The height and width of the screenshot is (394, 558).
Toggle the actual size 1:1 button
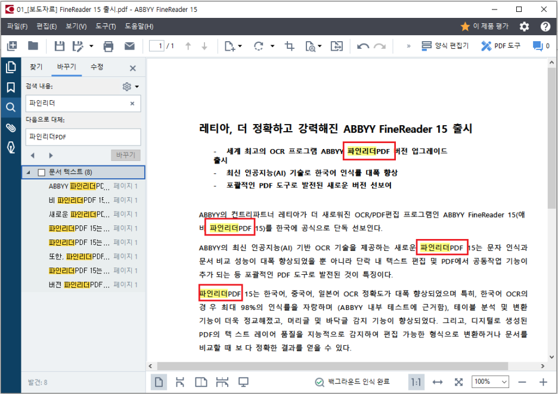pyautogui.click(x=416, y=382)
